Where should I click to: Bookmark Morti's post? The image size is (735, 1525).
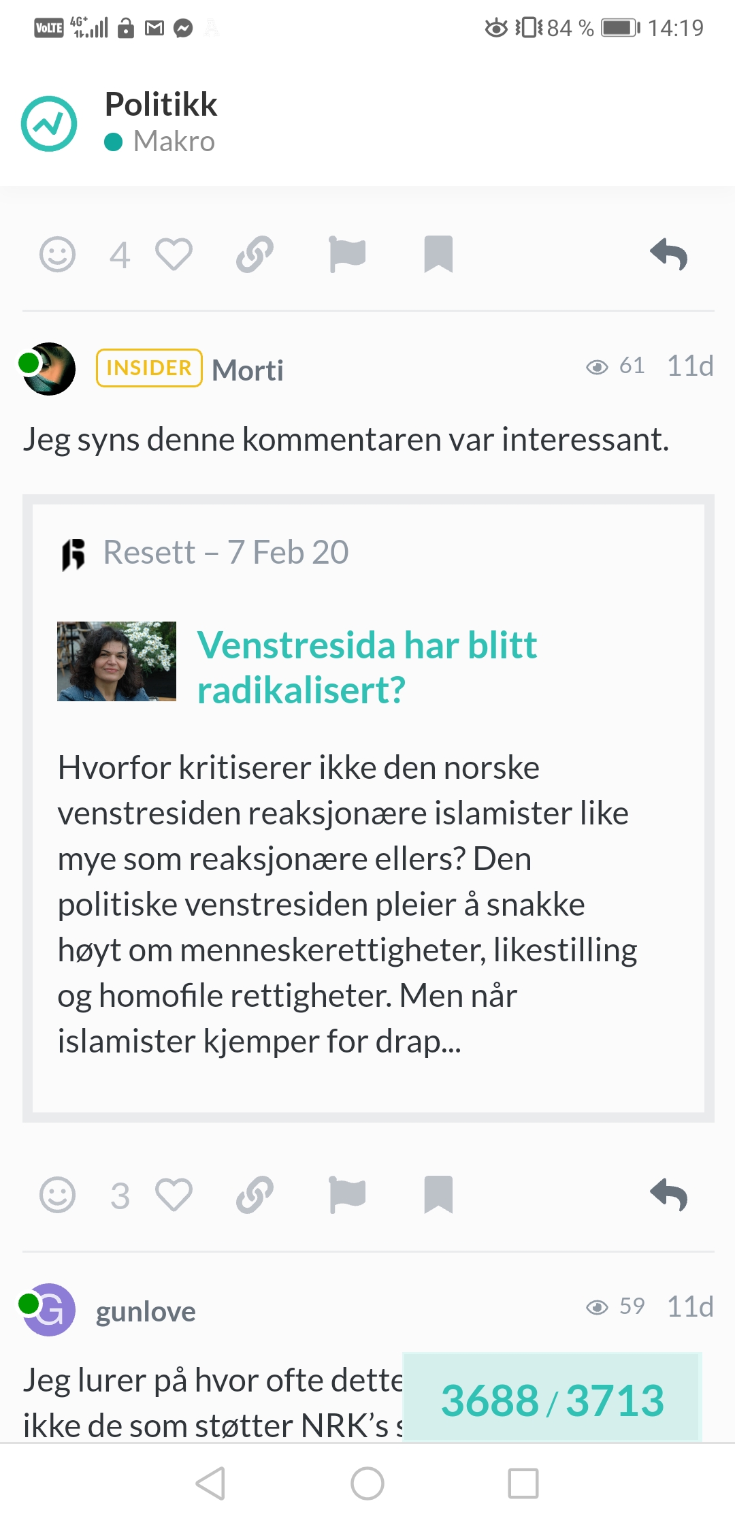438,1195
